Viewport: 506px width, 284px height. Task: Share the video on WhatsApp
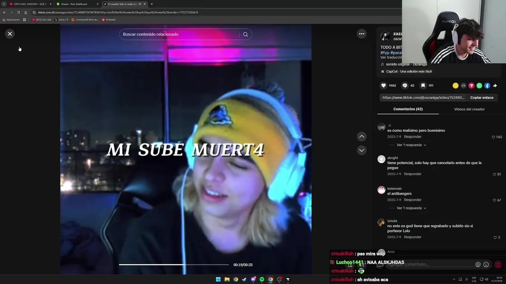coord(479,86)
